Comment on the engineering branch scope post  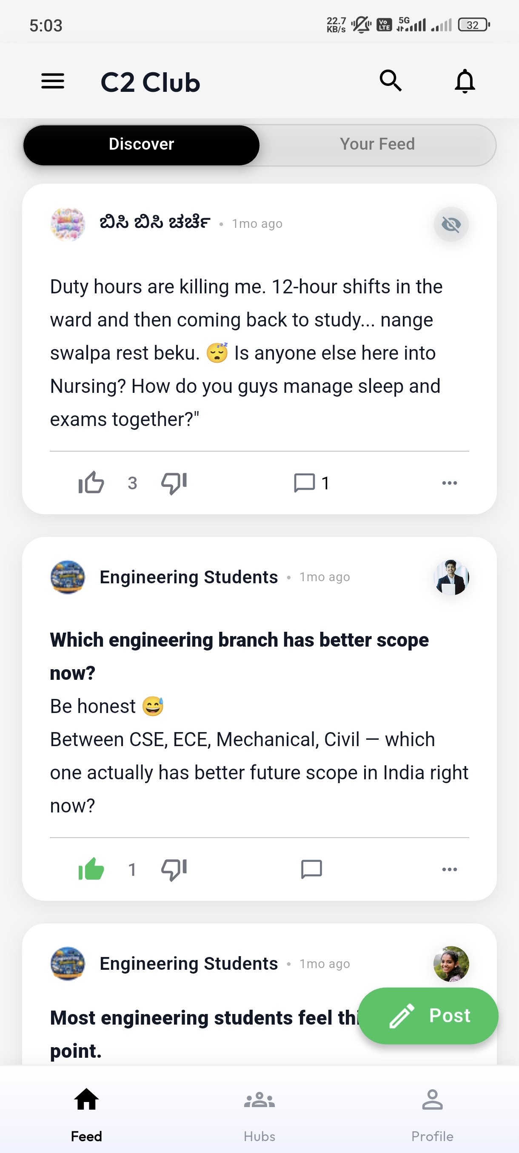tap(311, 869)
